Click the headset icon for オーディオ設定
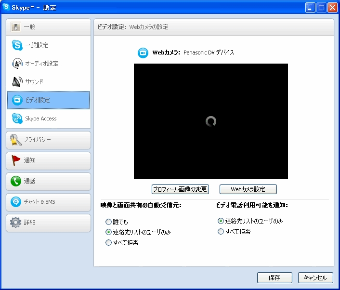Screen dimensions: 340x290 pyautogui.click(x=17, y=63)
